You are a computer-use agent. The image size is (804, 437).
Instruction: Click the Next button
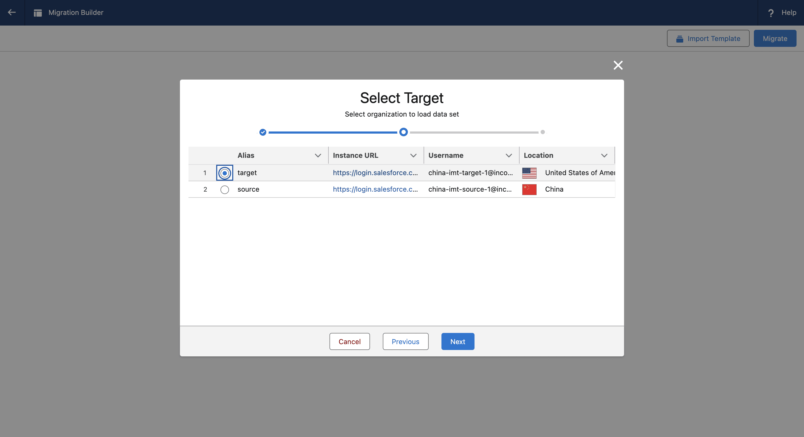pyautogui.click(x=457, y=342)
